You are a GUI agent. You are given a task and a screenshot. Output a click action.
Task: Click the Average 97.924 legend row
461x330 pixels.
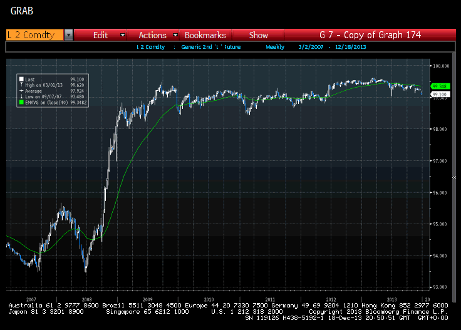[x=52, y=91]
